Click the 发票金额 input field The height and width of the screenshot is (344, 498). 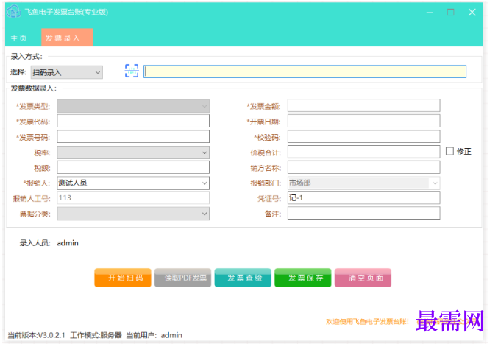tap(363, 105)
